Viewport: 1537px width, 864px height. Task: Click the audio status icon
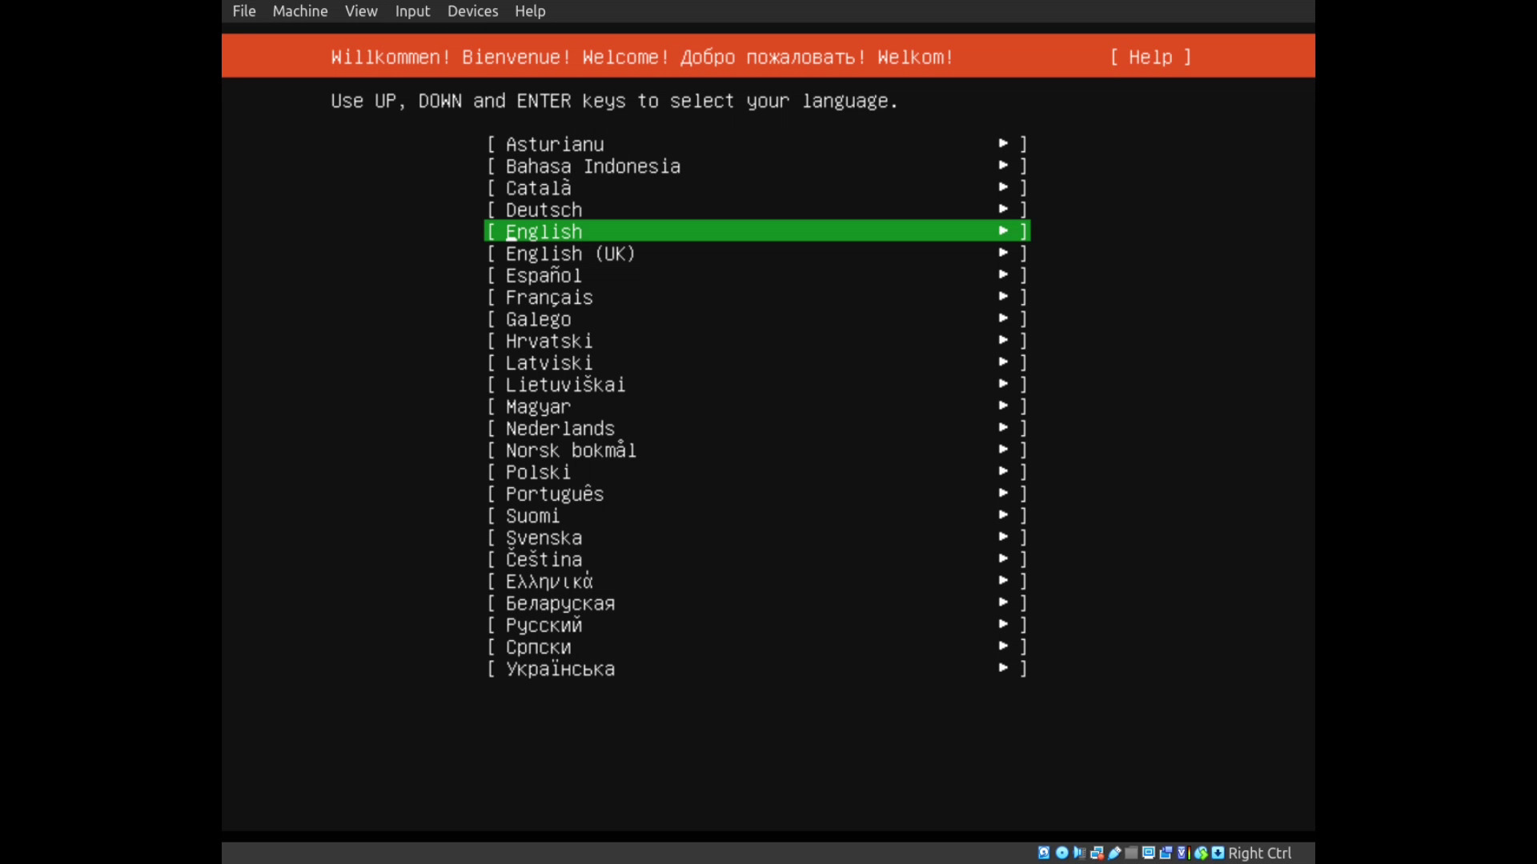click(x=1079, y=853)
